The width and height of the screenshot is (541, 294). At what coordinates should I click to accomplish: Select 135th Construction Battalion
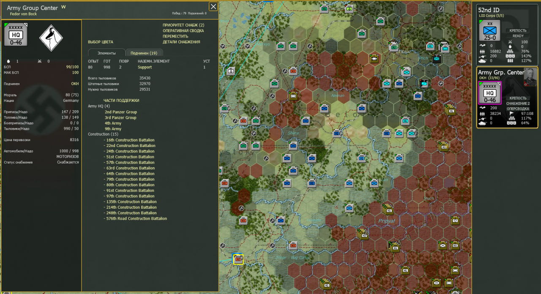130,201
